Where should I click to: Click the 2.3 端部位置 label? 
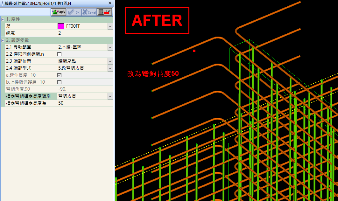click(18, 61)
